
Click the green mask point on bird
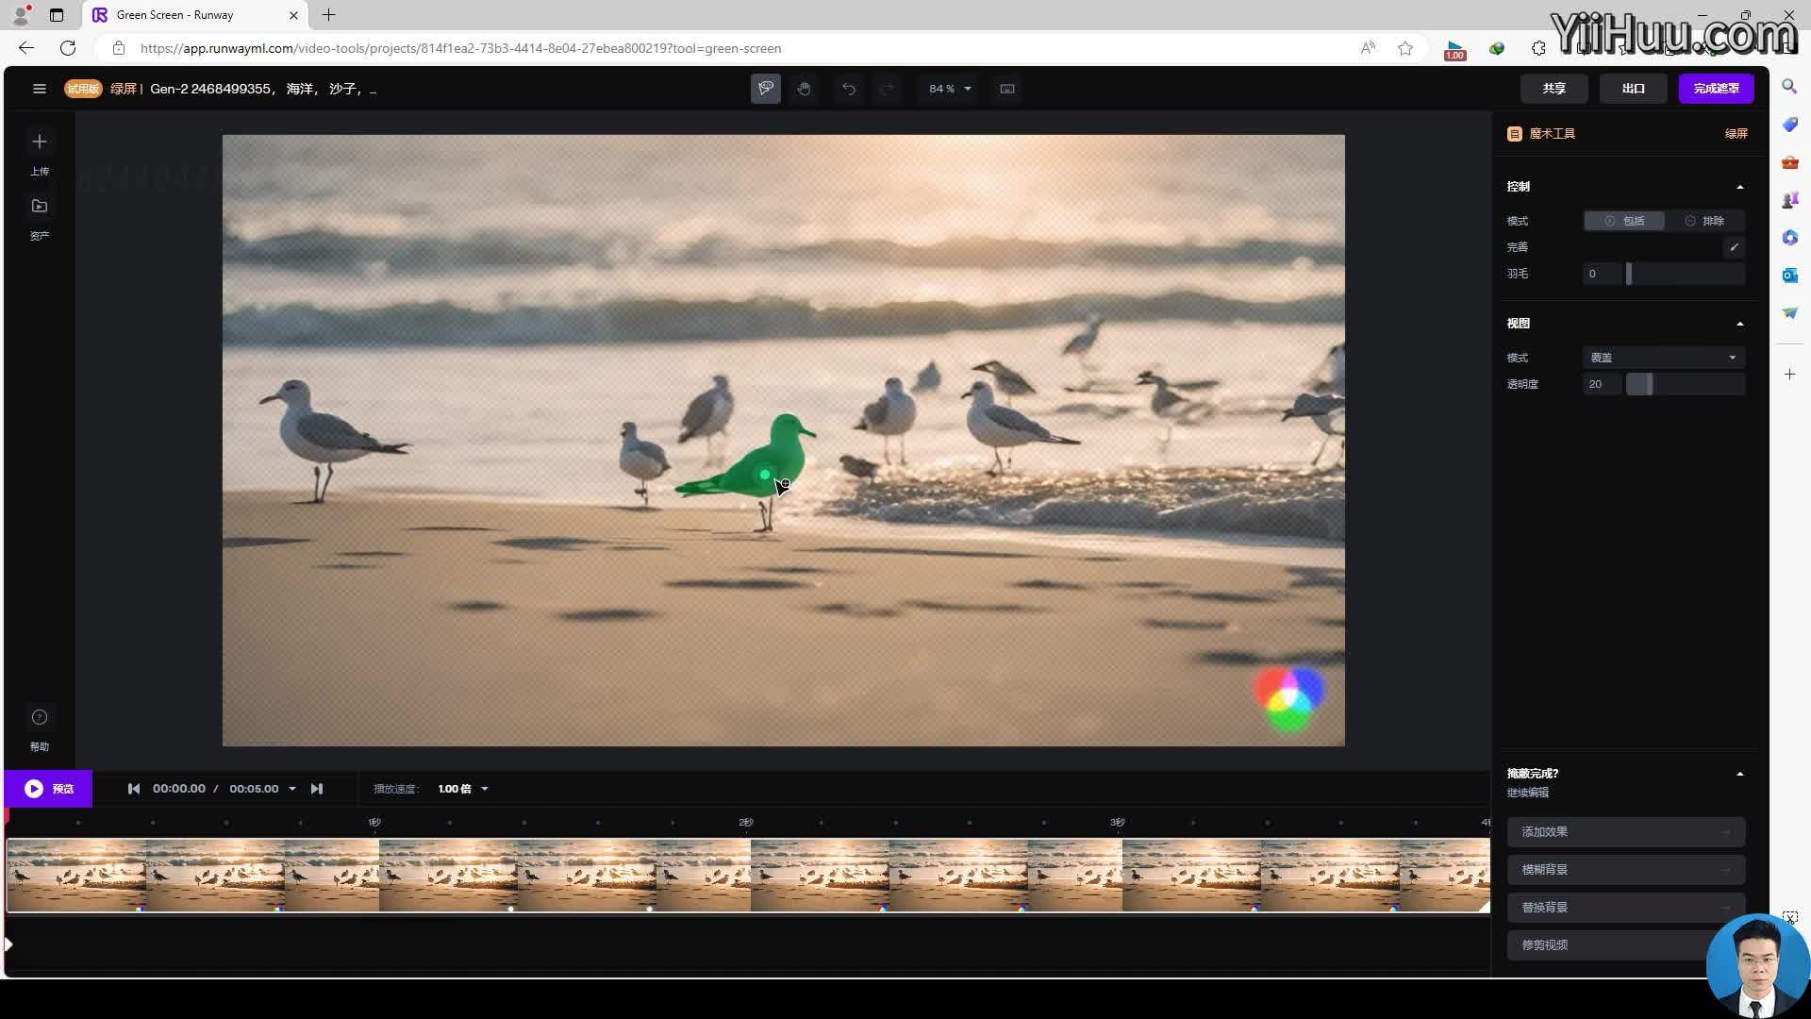tap(765, 475)
